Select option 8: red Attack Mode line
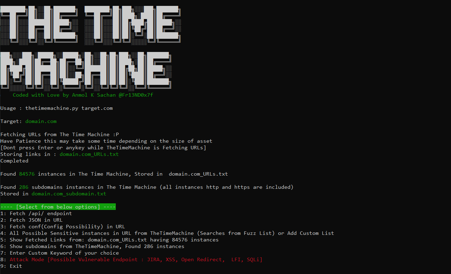The image size is (451, 274). pos(131,259)
